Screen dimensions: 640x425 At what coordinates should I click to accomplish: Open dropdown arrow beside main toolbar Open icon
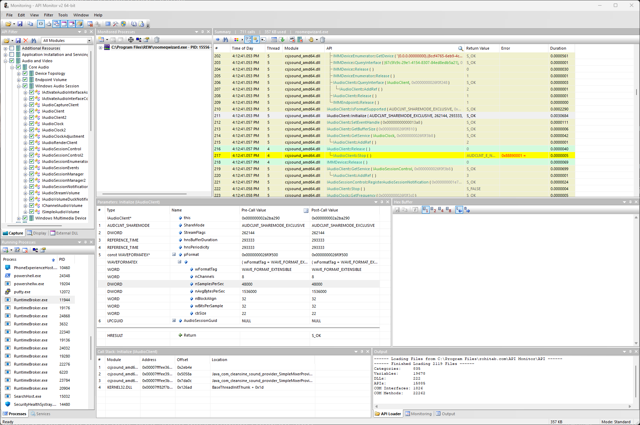pyautogui.click(x=14, y=24)
